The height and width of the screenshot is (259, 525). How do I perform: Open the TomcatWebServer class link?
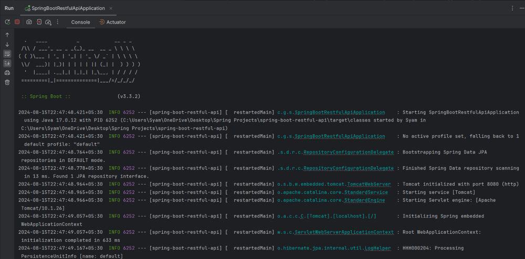369,184
